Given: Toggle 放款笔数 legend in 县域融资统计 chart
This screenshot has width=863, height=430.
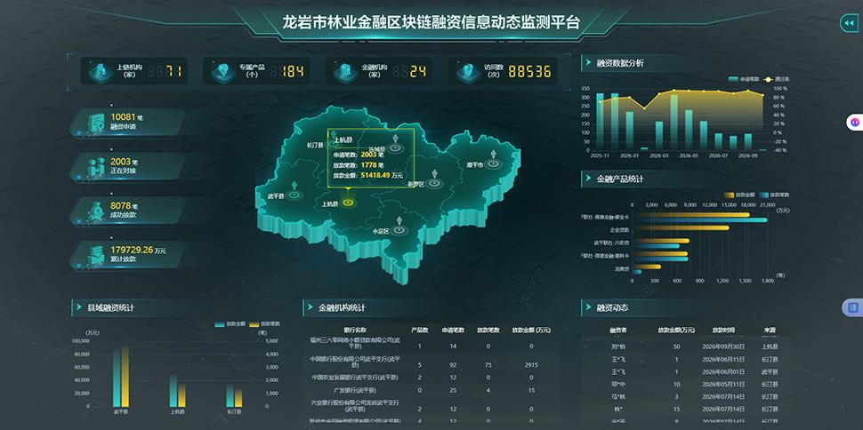Looking at the screenshot, I should (x=265, y=324).
